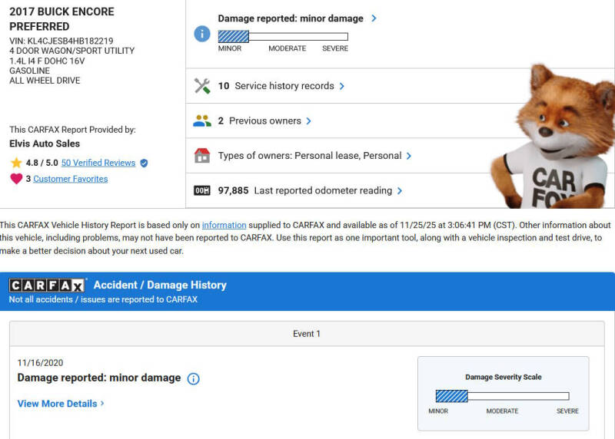Image resolution: width=615 pixels, height=439 pixels.
Task: Click the top damage severity scale bar
Action: tap(283, 36)
